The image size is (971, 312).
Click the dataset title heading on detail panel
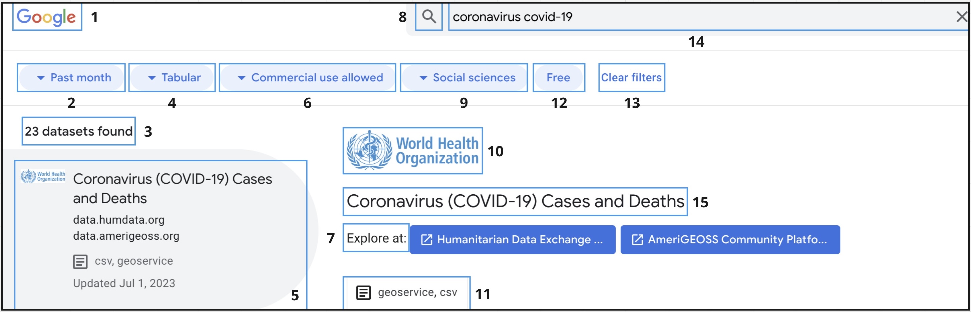coord(515,201)
